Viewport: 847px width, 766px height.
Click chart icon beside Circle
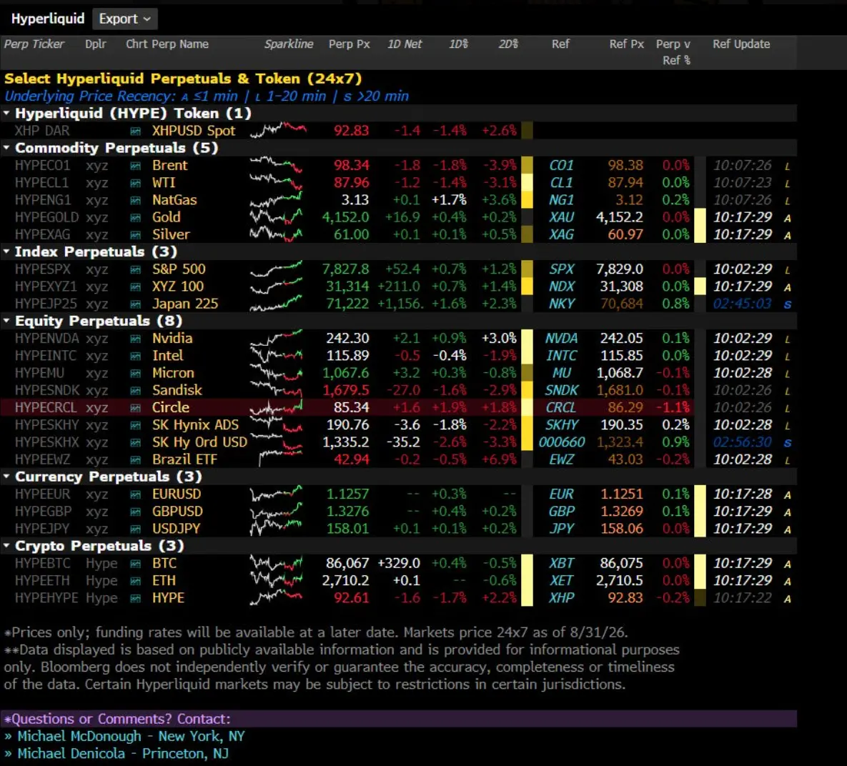pos(136,408)
